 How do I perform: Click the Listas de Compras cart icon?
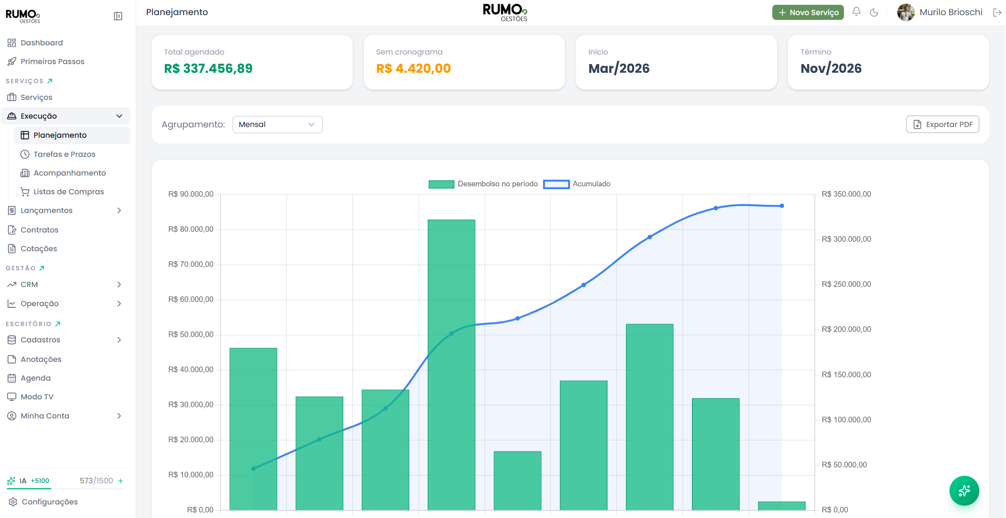pyautogui.click(x=25, y=192)
